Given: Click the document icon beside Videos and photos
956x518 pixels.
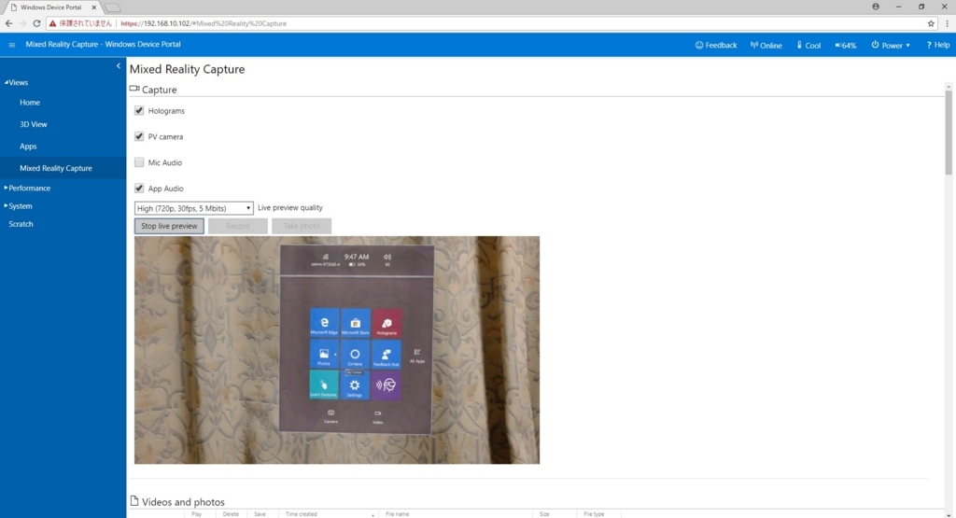Looking at the screenshot, I should click(134, 501).
